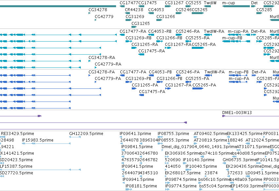This screenshot has width=279, height=191.
Task: Click the CG17475-RA transcript label
Action: tap(151, 51)
